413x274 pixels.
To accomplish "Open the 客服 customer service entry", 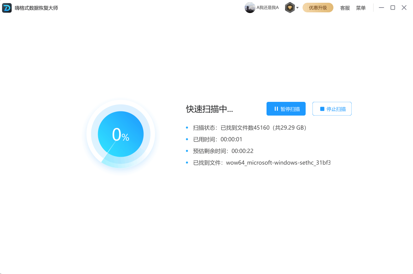I will pos(345,8).
